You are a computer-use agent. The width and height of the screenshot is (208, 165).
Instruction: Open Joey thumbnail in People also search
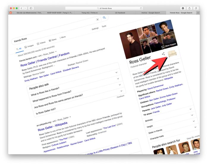coord(195,144)
